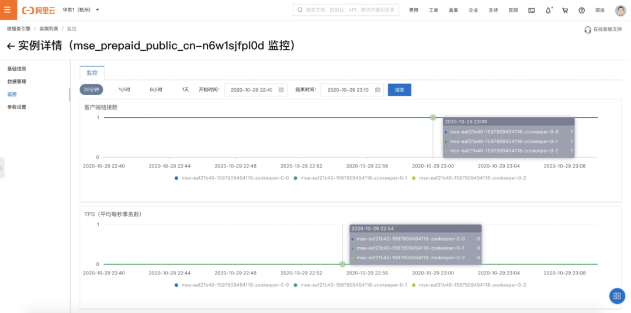Click the 结束时间 date field
The height and width of the screenshot is (313, 631).
(x=352, y=90)
